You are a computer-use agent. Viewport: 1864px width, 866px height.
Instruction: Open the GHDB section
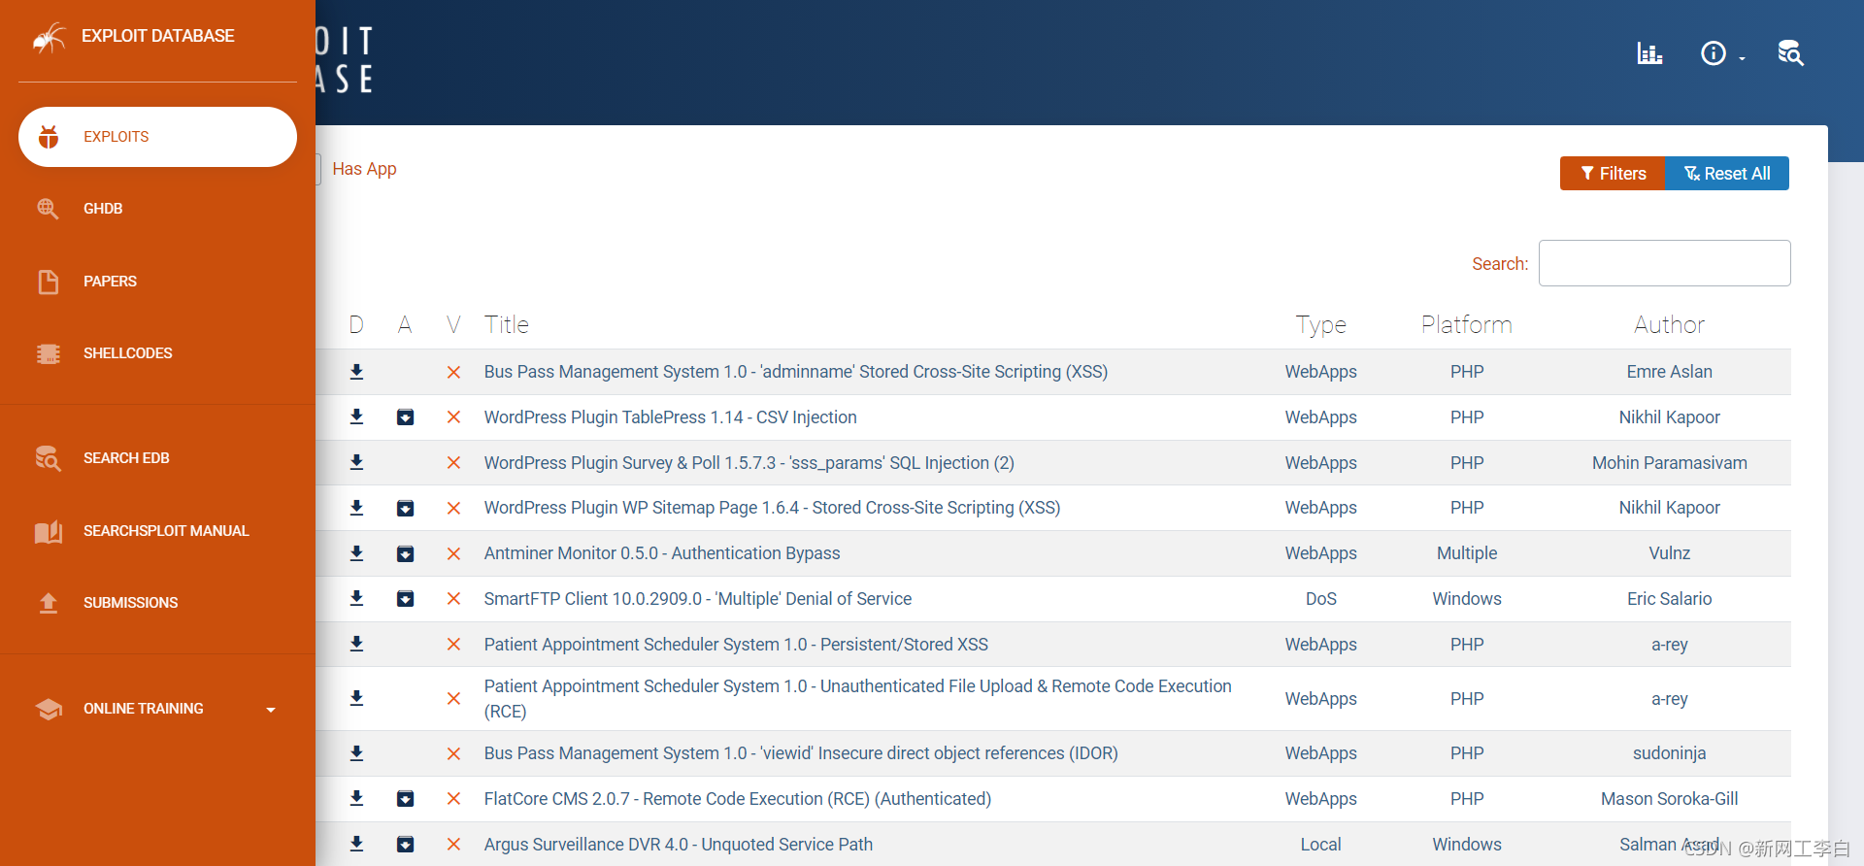pyautogui.click(x=103, y=209)
